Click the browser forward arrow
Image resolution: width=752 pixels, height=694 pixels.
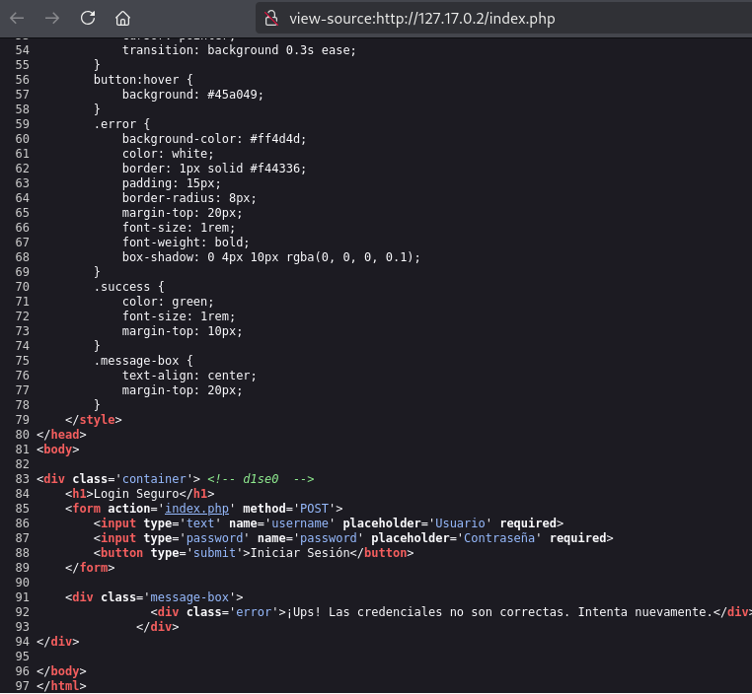[x=51, y=18]
